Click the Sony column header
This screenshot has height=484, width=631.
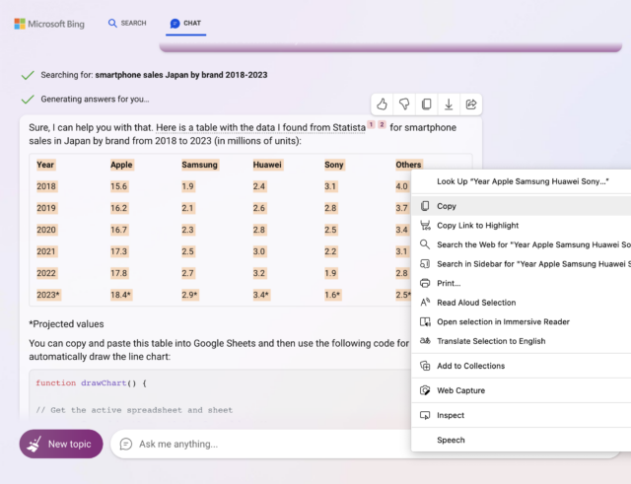(334, 165)
